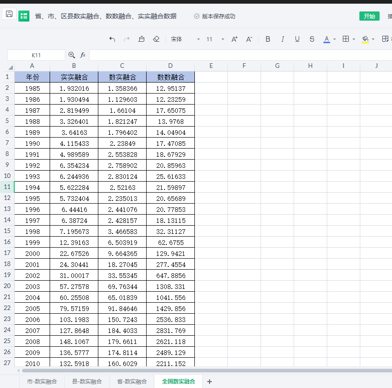Undo the last action
The image size is (392, 388).
[x=112, y=39]
